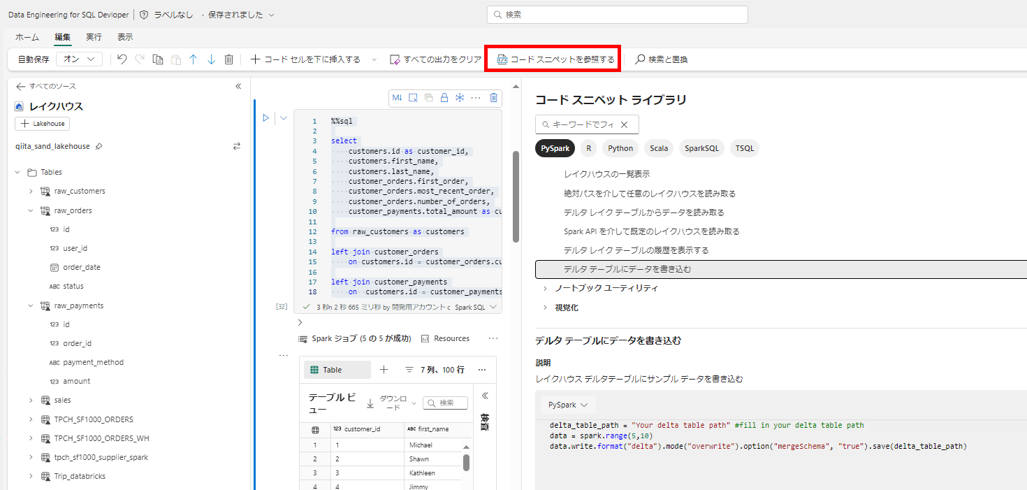
Task: Open the PySpark language dropdown in the snippet code
Action: pos(568,405)
